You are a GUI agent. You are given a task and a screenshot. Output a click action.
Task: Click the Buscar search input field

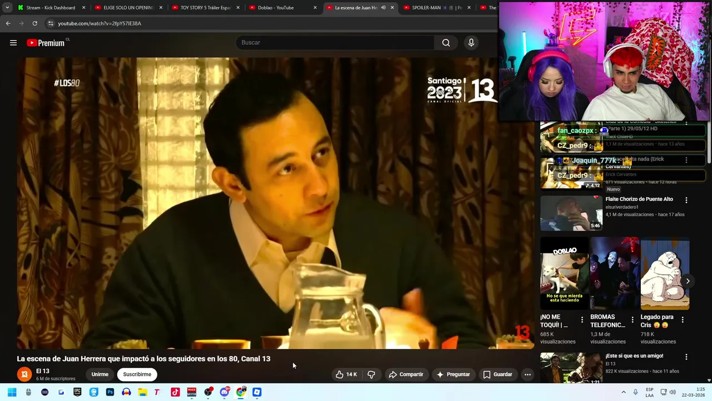tap(335, 43)
